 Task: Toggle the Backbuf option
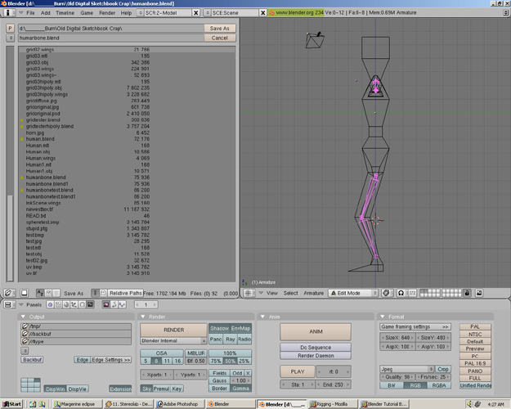click(32, 359)
